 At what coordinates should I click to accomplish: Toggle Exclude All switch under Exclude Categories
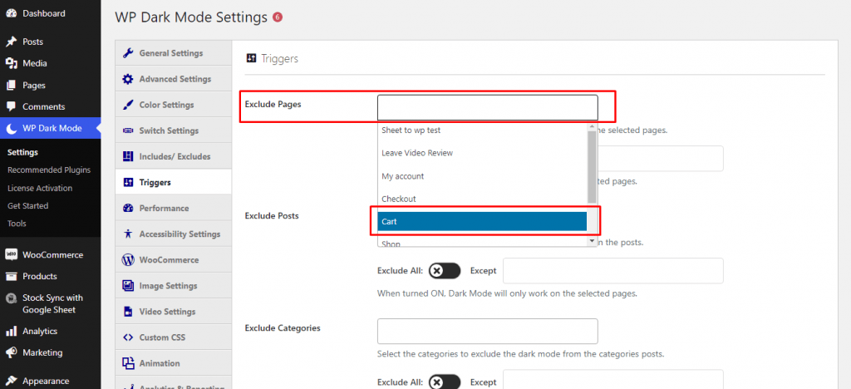coord(445,382)
